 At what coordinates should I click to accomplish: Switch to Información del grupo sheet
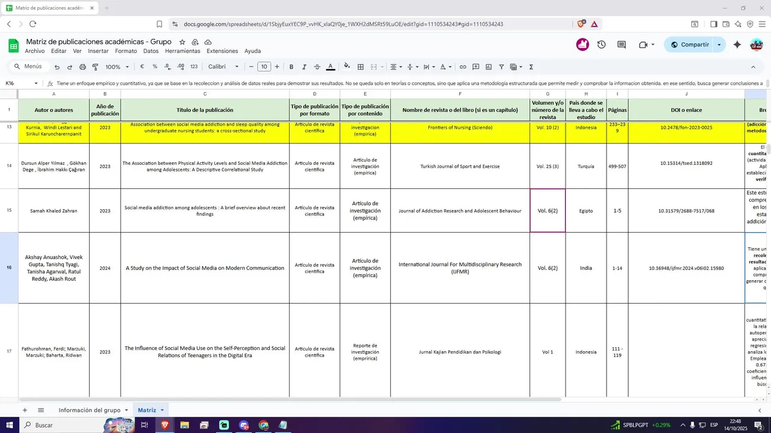89,410
